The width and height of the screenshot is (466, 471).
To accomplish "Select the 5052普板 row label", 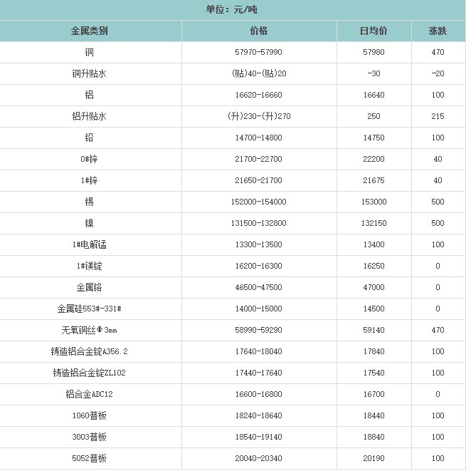I will 90,459.
